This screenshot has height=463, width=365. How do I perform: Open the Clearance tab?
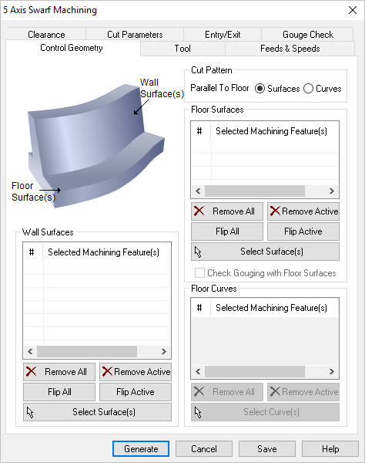coord(46,35)
